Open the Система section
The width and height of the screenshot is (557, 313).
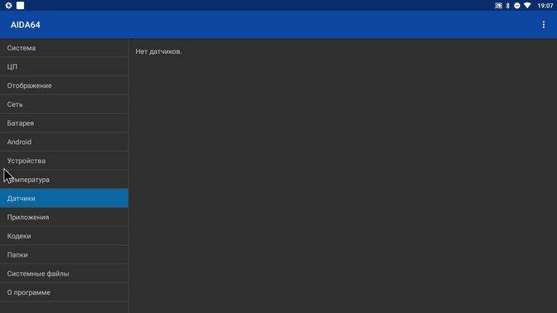pyautogui.click(x=64, y=48)
